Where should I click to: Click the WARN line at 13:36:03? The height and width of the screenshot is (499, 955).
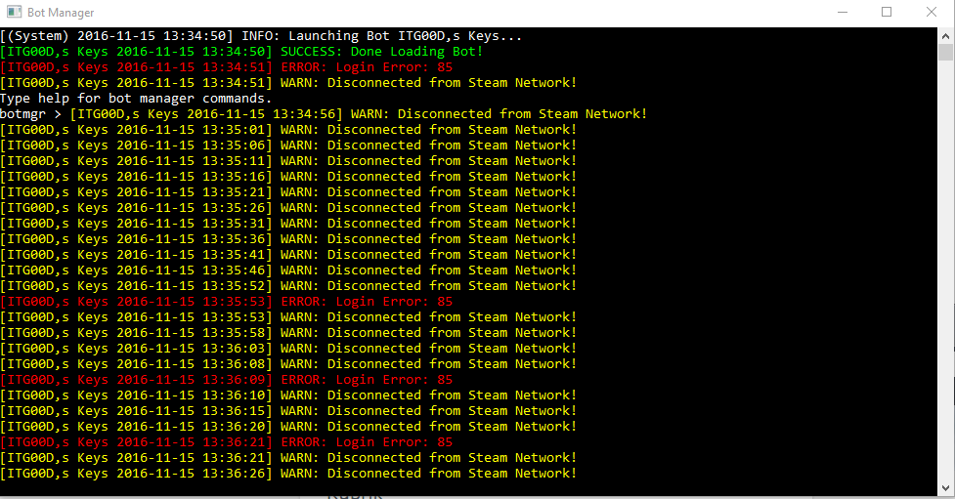[x=288, y=348]
